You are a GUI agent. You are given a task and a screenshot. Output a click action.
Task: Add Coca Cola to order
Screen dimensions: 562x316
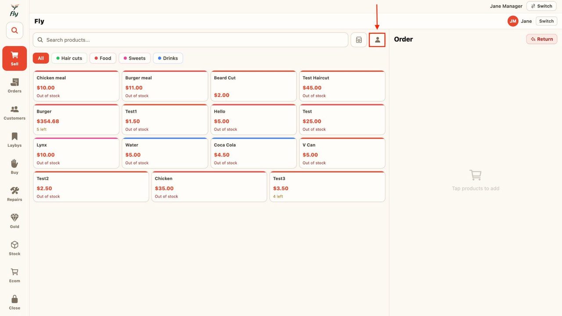coord(254,153)
